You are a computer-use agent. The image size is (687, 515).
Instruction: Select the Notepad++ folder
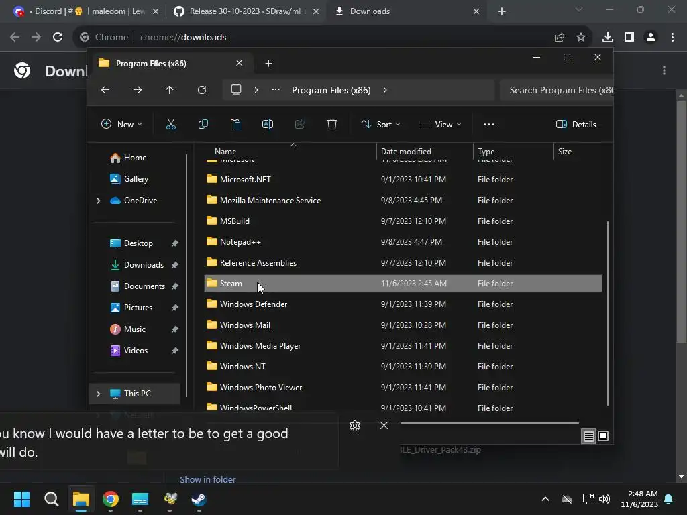(403, 241)
